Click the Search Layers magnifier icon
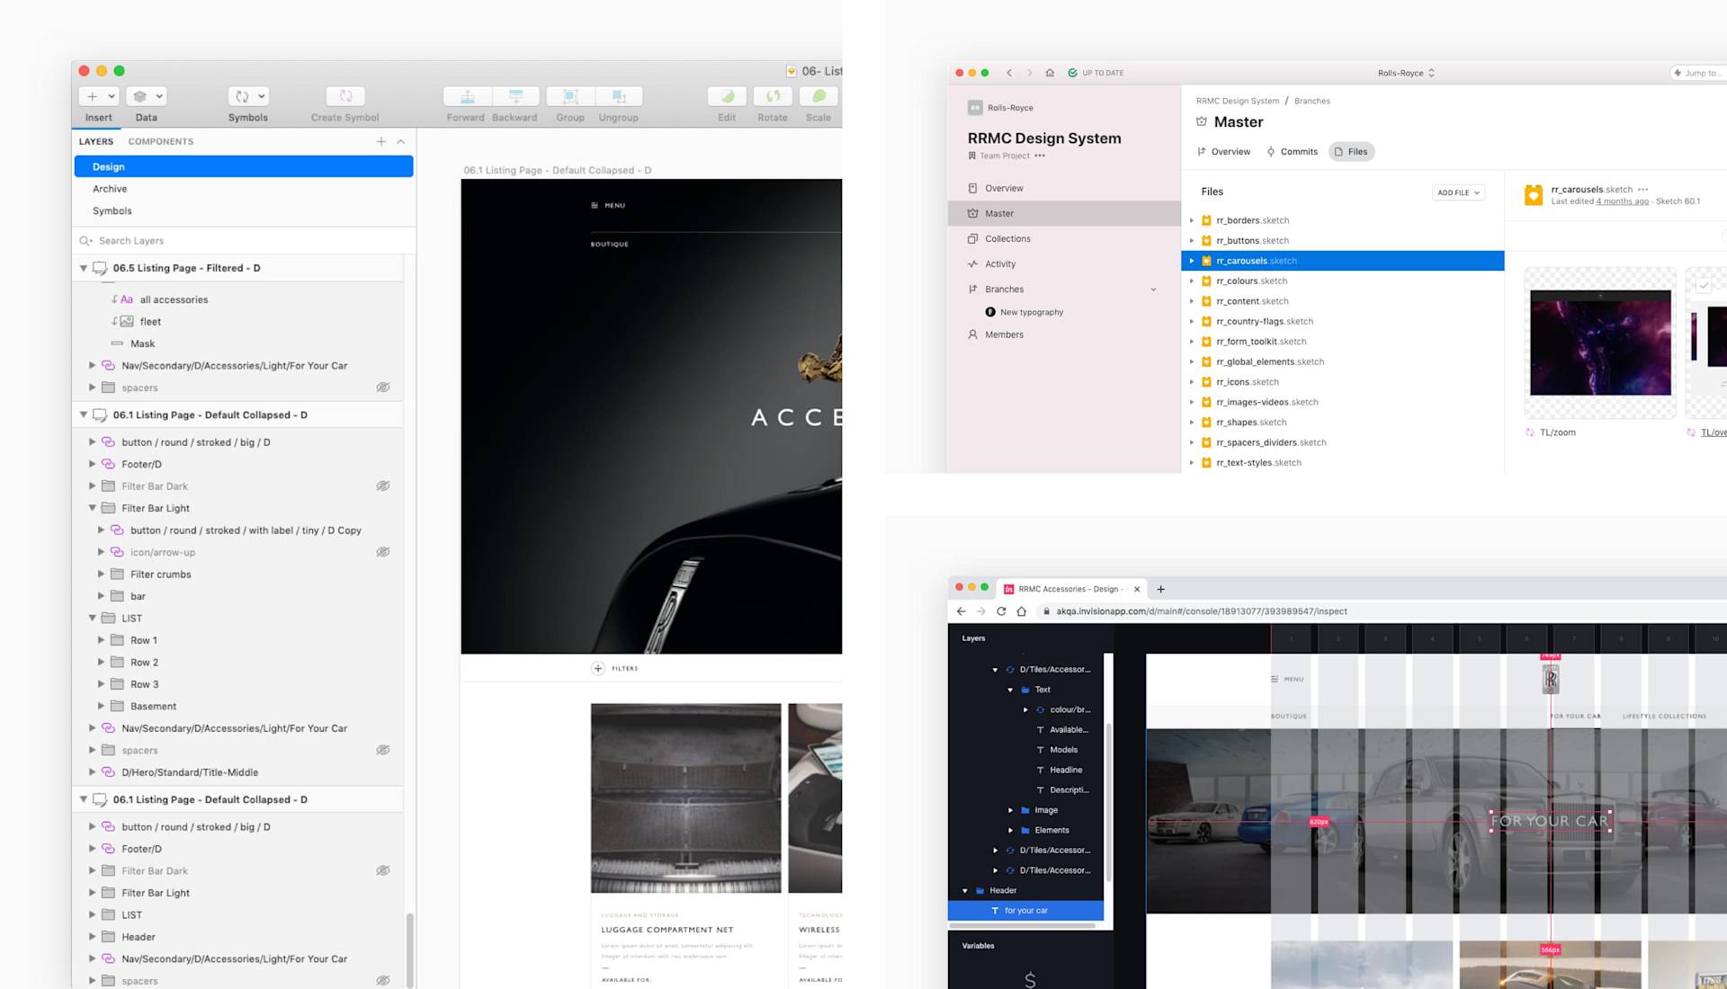The height and width of the screenshot is (989, 1727). coord(85,241)
